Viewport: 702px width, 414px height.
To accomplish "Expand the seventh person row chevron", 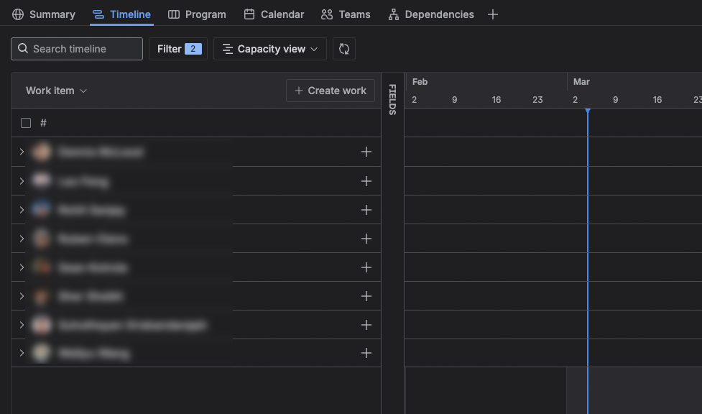I will click(22, 324).
